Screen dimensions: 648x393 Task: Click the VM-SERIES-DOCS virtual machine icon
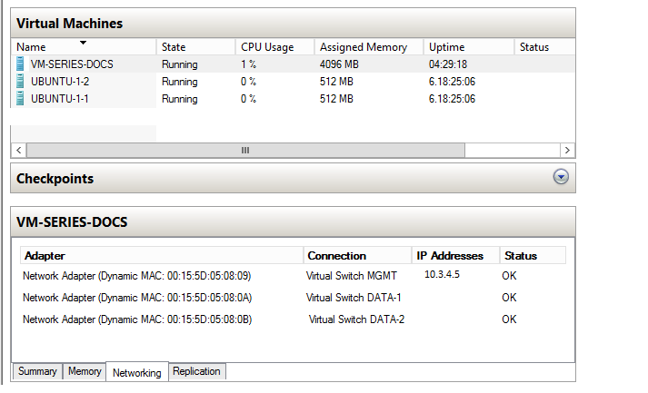[x=21, y=64]
